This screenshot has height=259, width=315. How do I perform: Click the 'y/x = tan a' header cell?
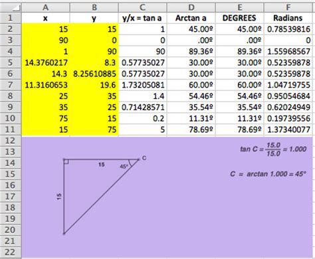click(x=143, y=18)
